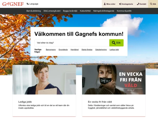Open the Barn & utbildning menu

(33, 11)
